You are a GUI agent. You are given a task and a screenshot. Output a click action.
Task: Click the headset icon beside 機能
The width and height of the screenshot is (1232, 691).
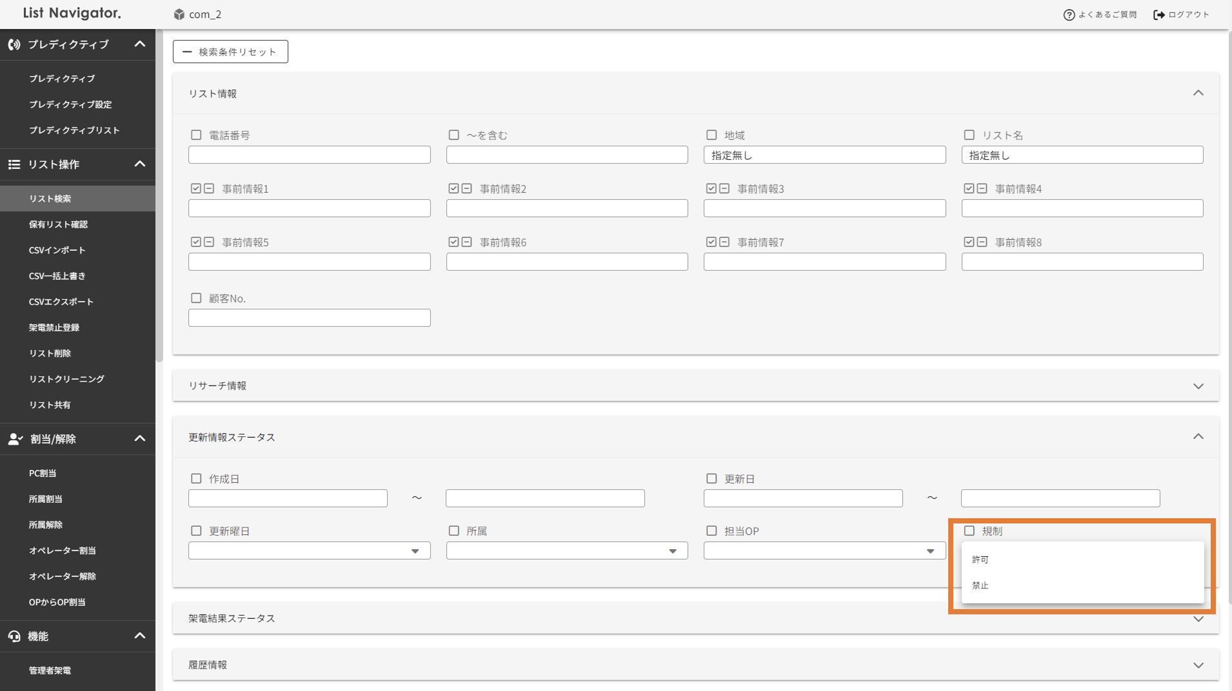coord(14,636)
